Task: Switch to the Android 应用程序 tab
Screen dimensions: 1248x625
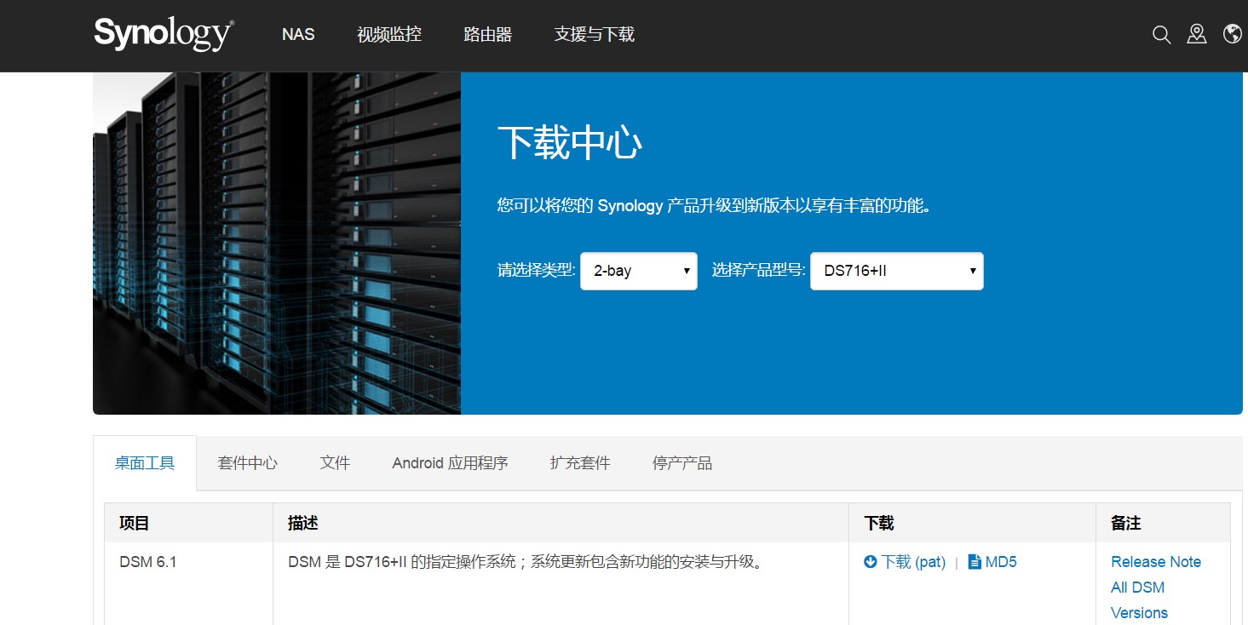Action: (x=450, y=463)
